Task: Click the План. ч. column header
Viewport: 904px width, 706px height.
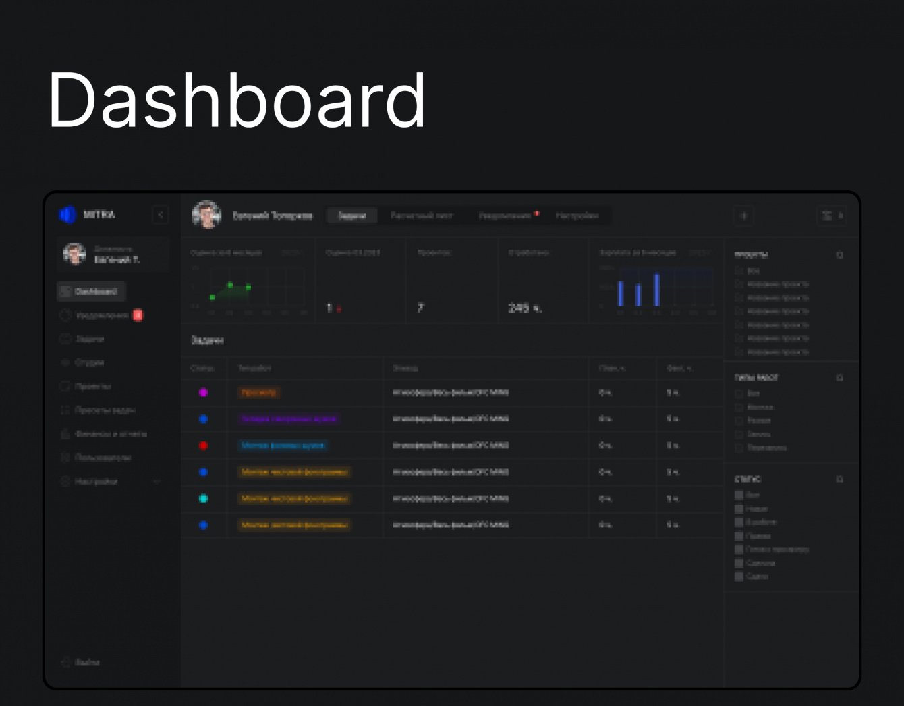Action: point(612,369)
